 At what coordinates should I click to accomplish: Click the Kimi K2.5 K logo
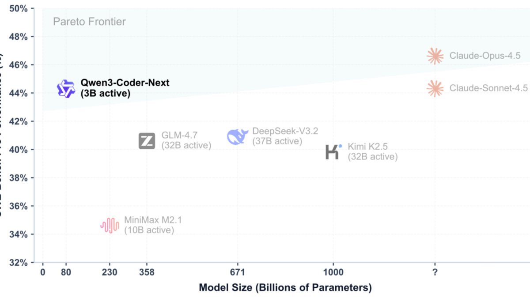click(333, 151)
